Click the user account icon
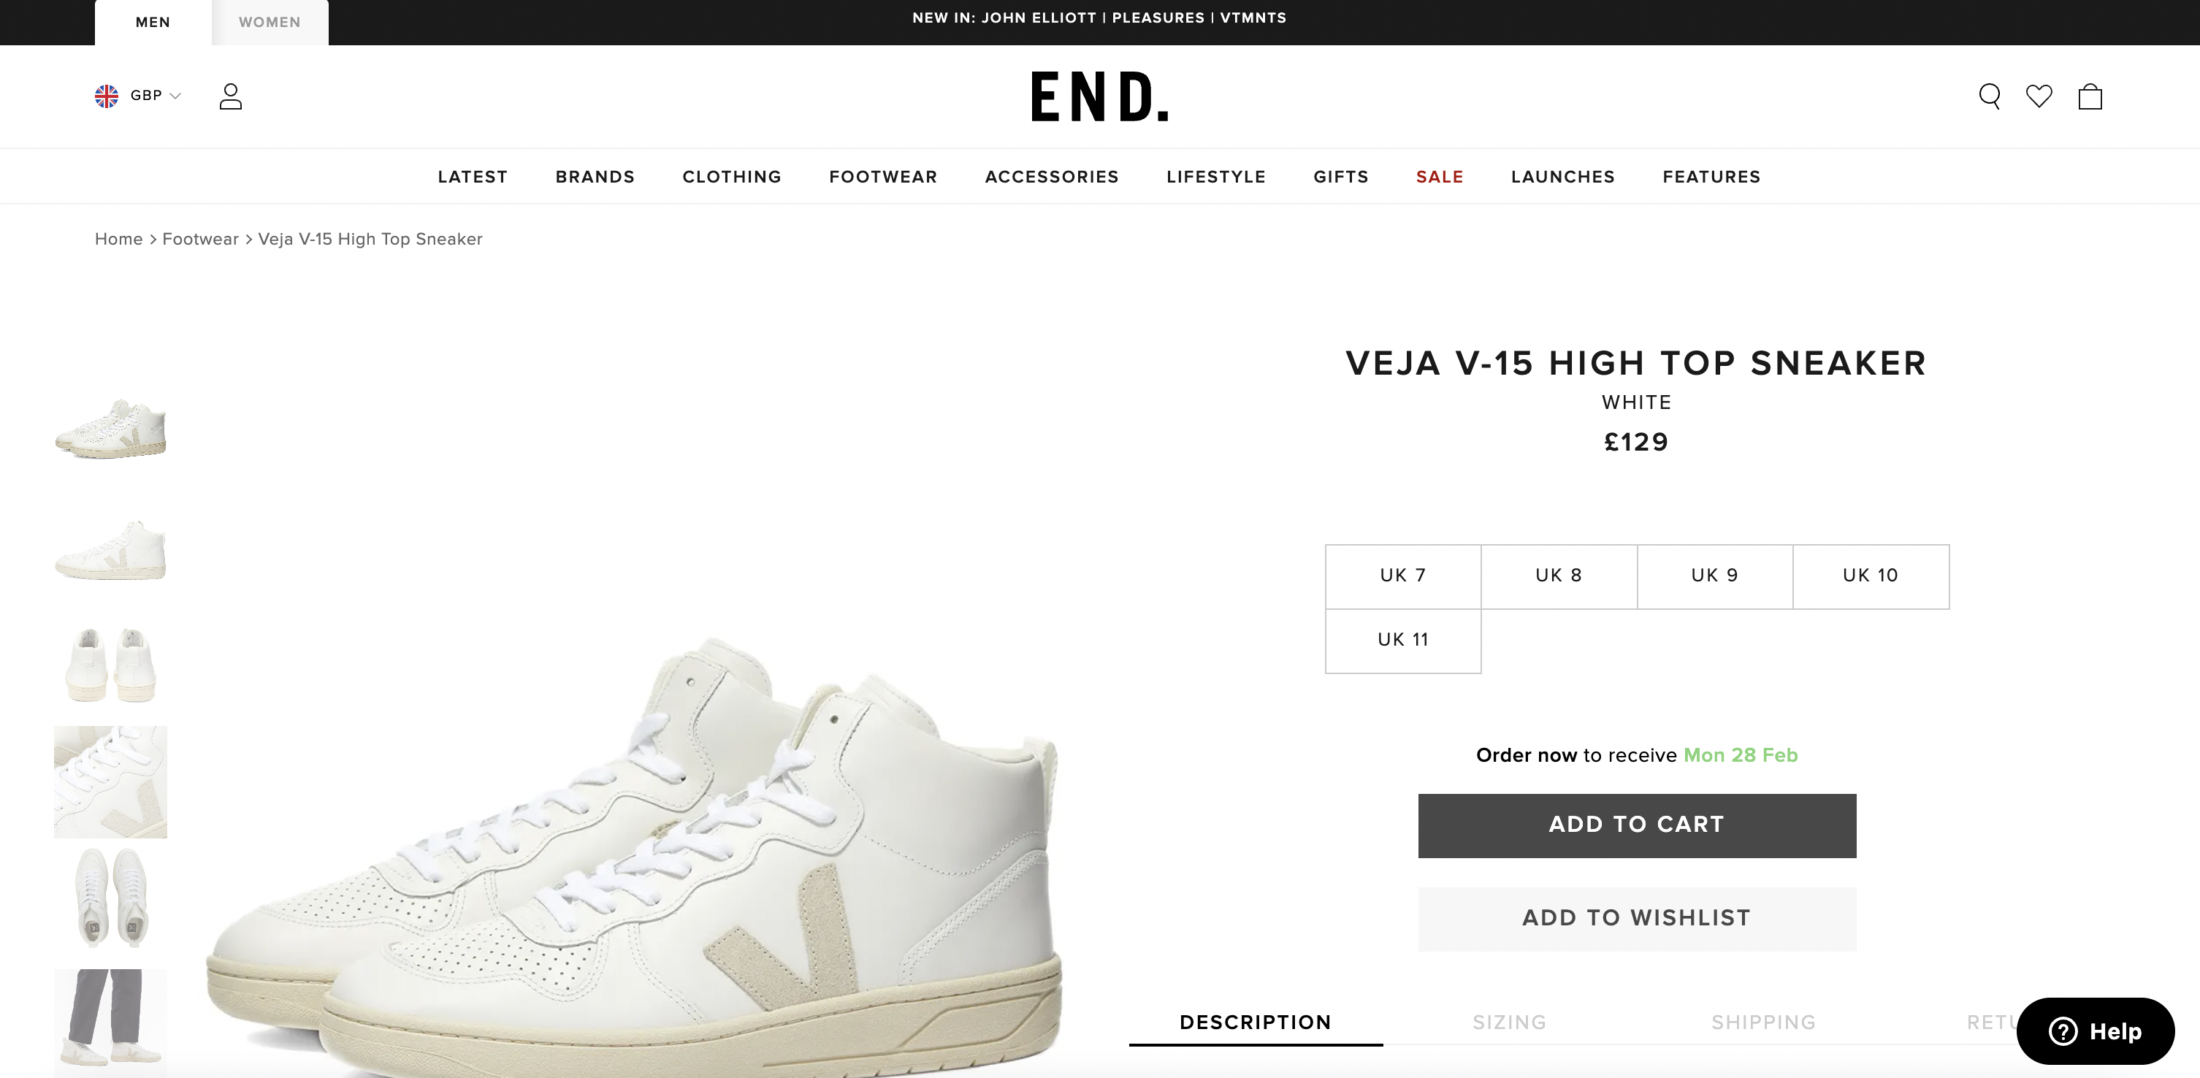The height and width of the screenshot is (1078, 2200). 229,96
